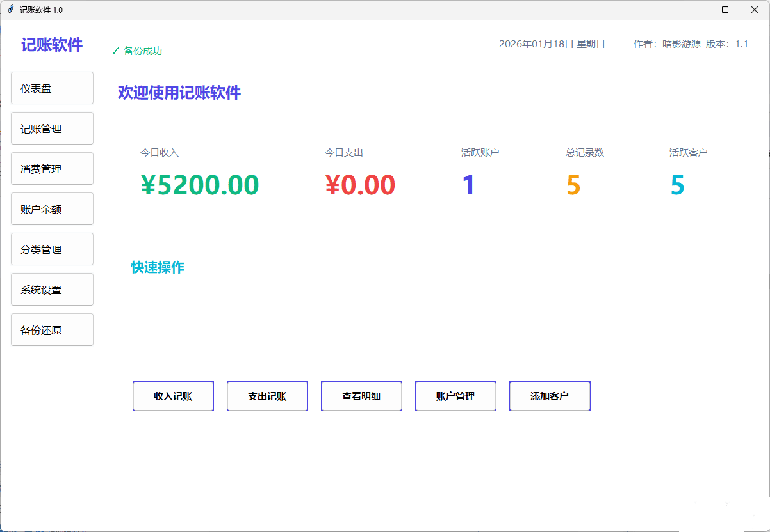Open the 仪表盘 dashboard panel
Viewport: 770px width, 532px height.
(52, 88)
